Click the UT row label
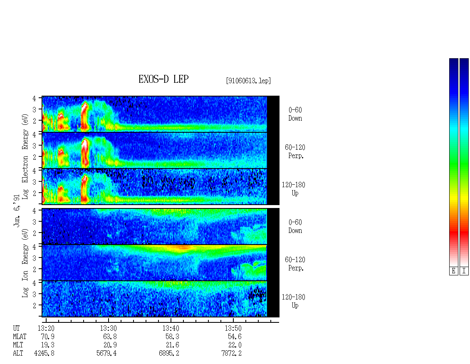The image size is (470, 364). (x=17, y=328)
